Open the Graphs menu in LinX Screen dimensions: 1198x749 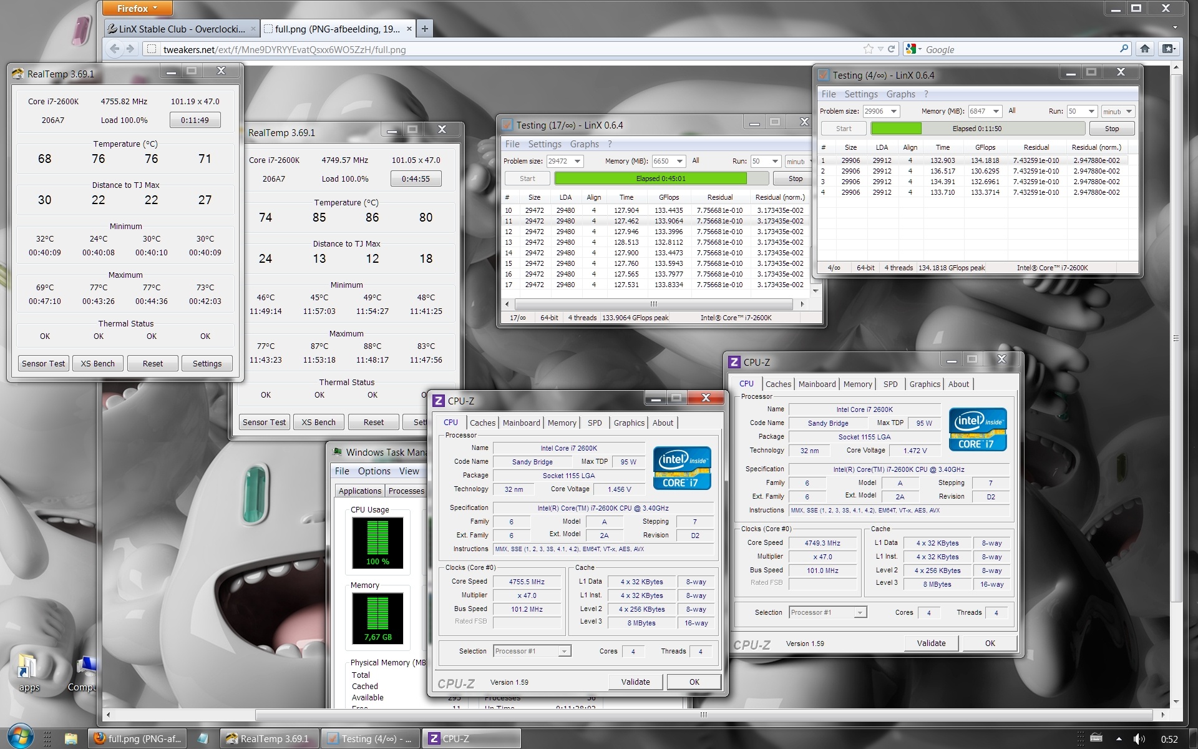tap(900, 94)
